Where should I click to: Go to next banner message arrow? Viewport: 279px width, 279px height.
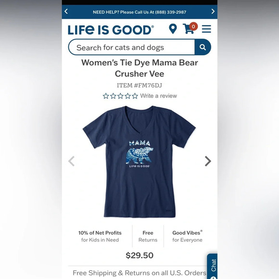tap(213, 12)
